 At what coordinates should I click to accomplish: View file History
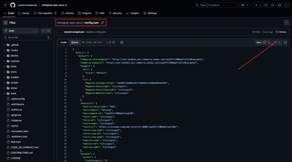[x=281, y=32]
